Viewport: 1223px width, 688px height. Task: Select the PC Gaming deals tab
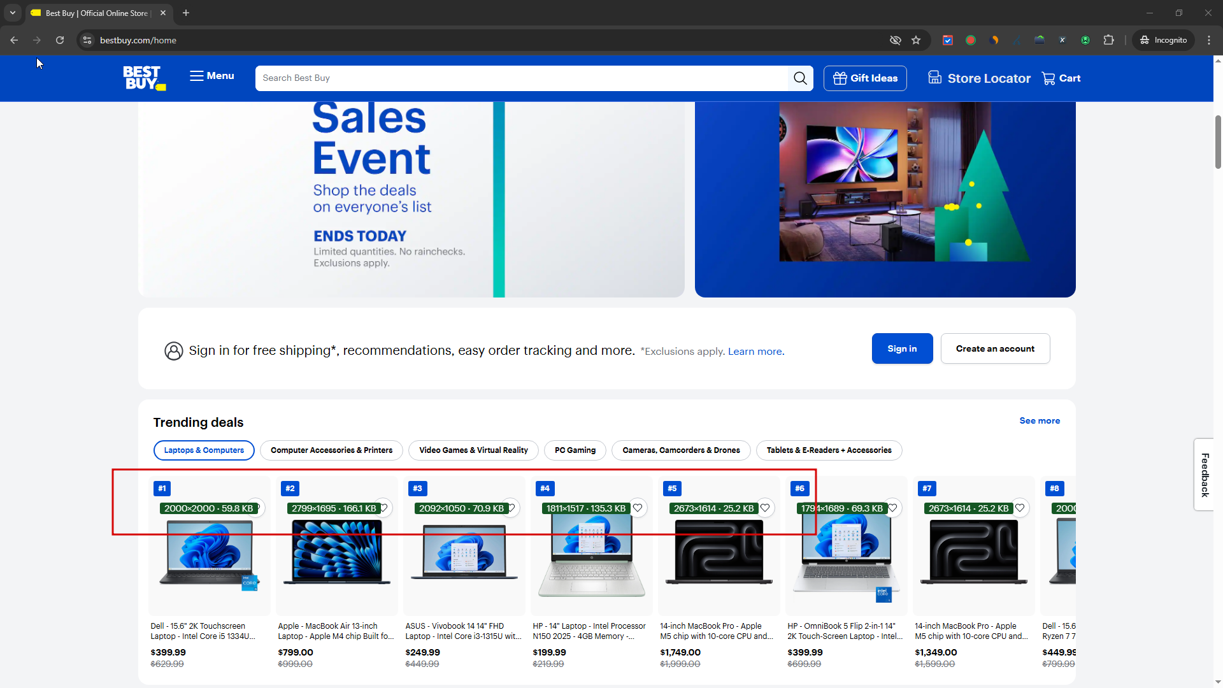[x=575, y=450]
